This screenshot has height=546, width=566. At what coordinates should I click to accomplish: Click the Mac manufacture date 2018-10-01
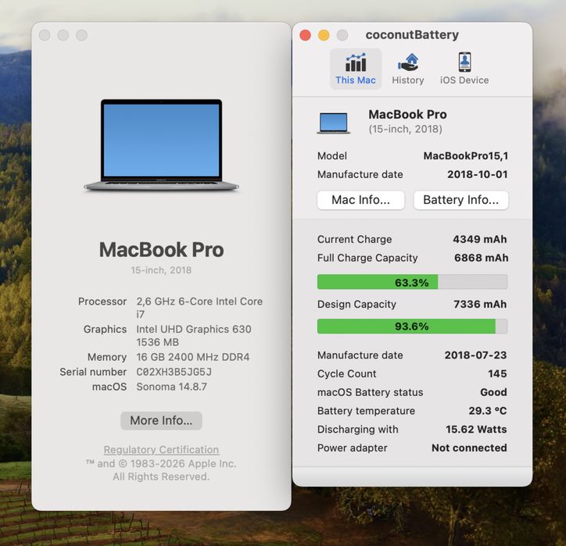478,174
